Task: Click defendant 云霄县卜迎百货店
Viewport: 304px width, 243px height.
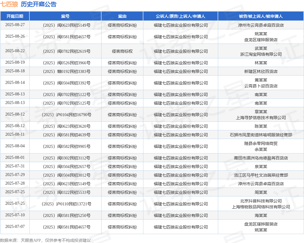Action: [x=261, y=86]
